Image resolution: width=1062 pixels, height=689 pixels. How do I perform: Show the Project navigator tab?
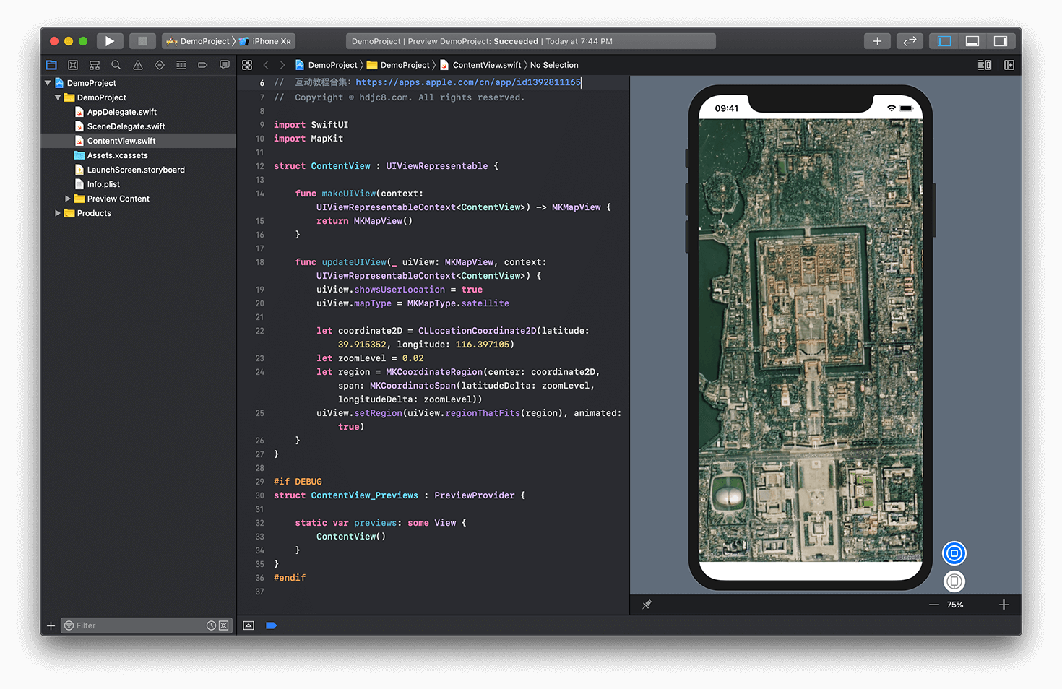51,65
